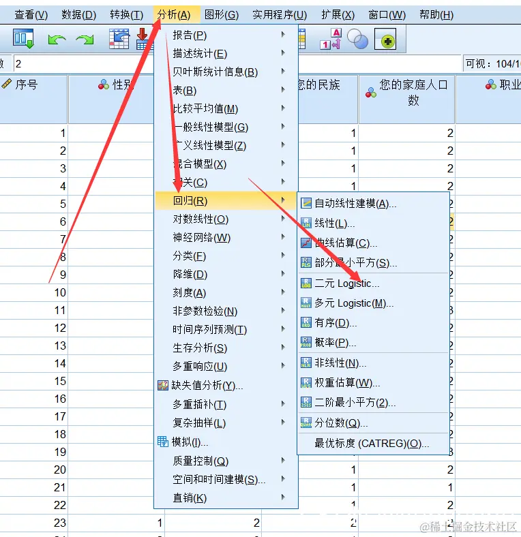521x537 pixels.
Task: Click the green plus toolbar icon
Action: pyautogui.click(x=385, y=39)
